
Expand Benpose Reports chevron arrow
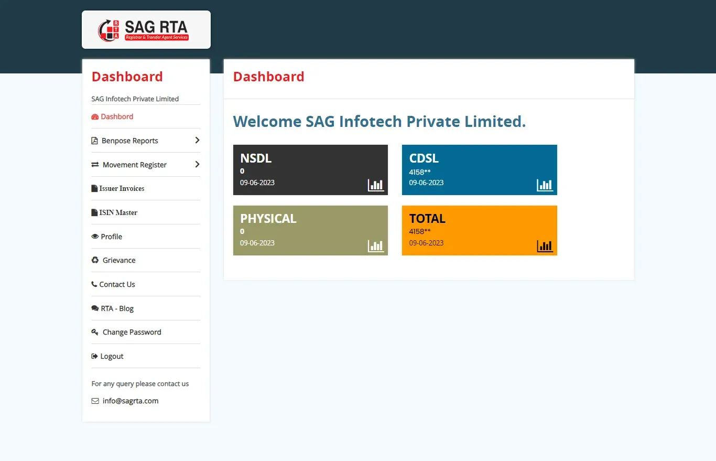[x=197, y=141]
